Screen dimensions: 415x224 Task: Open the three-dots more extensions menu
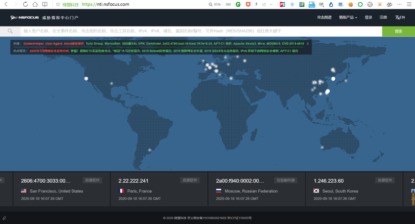(x=399, y=4)
